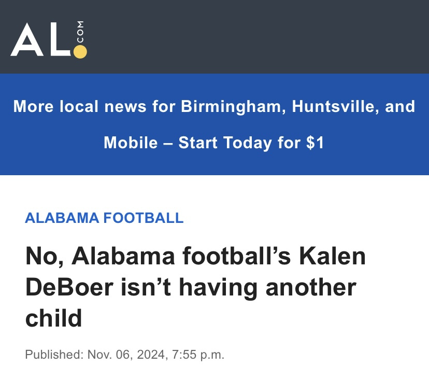Viewport: 429px width, 381px height.
Task: Click the yellow dot in the AL.com logo
Action: 80,51
